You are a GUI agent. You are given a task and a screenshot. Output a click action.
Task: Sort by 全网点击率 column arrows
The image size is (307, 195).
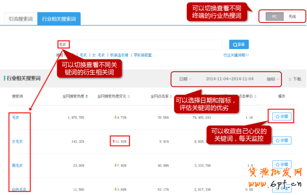click(171, 96)
